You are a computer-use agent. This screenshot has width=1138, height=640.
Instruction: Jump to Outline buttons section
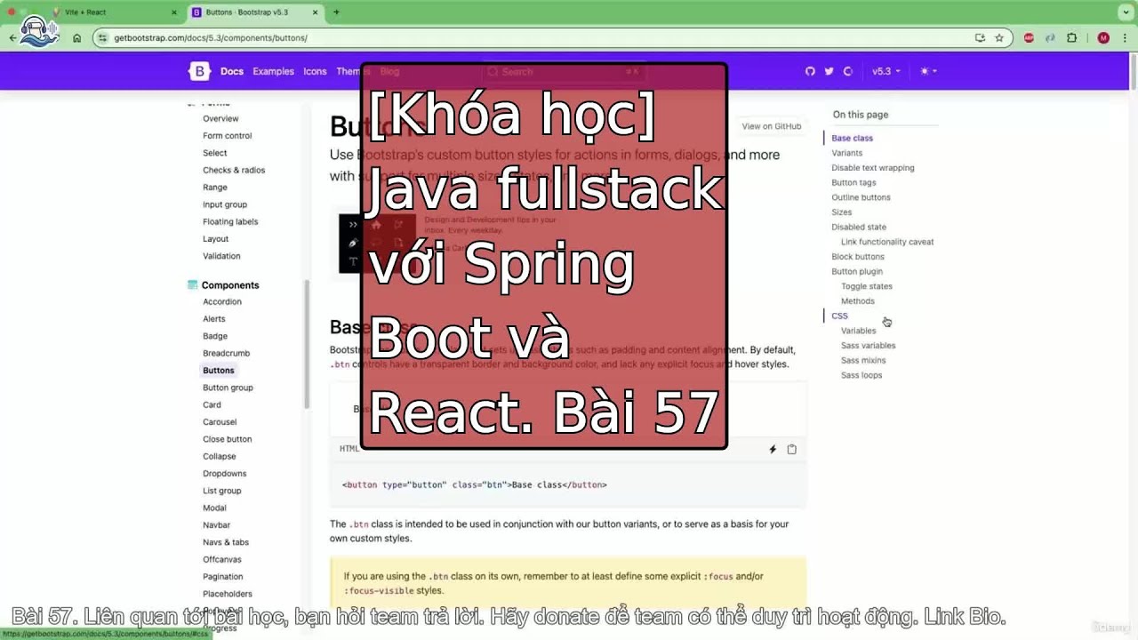[861, 197]
